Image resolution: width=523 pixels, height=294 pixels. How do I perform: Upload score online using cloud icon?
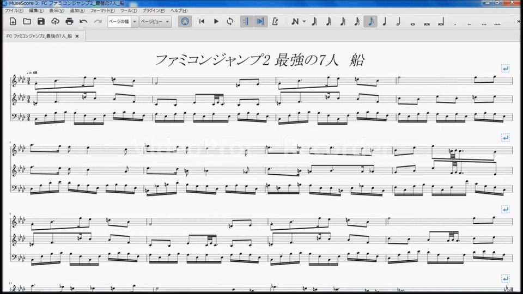coord(55,22)
